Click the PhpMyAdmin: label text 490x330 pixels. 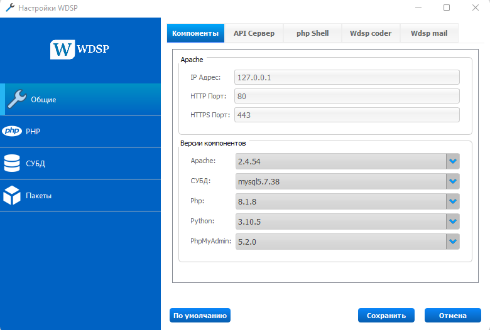(x=211, y=241)
